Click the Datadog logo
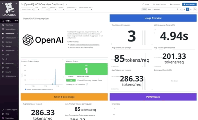 (x=9, y=10)
